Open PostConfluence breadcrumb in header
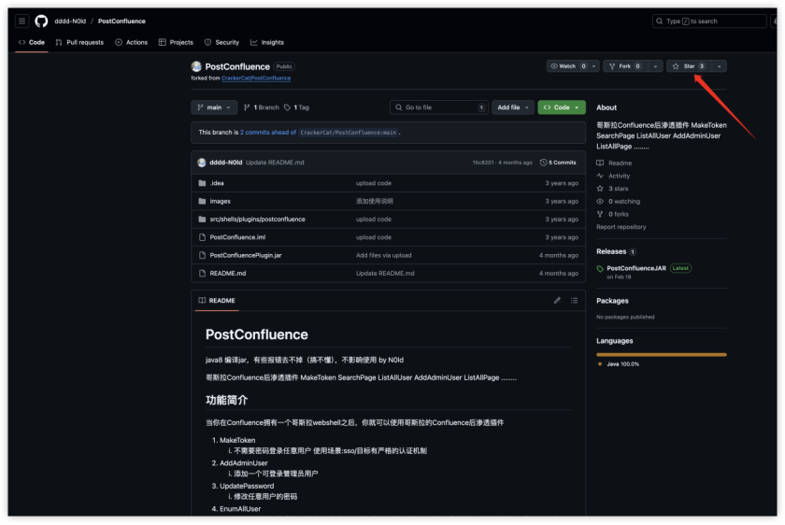This screenshot has height=525, width=785. [x=121, y=21]
